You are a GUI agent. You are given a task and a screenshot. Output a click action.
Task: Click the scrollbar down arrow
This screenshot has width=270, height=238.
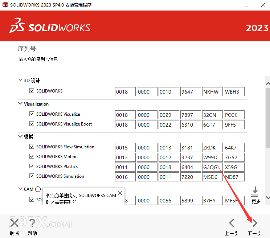click(x=267, y=197)
